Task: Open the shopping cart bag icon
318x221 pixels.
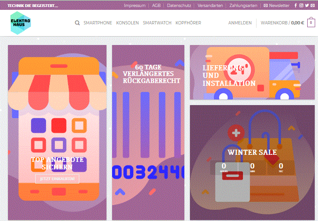Action: 311,23
